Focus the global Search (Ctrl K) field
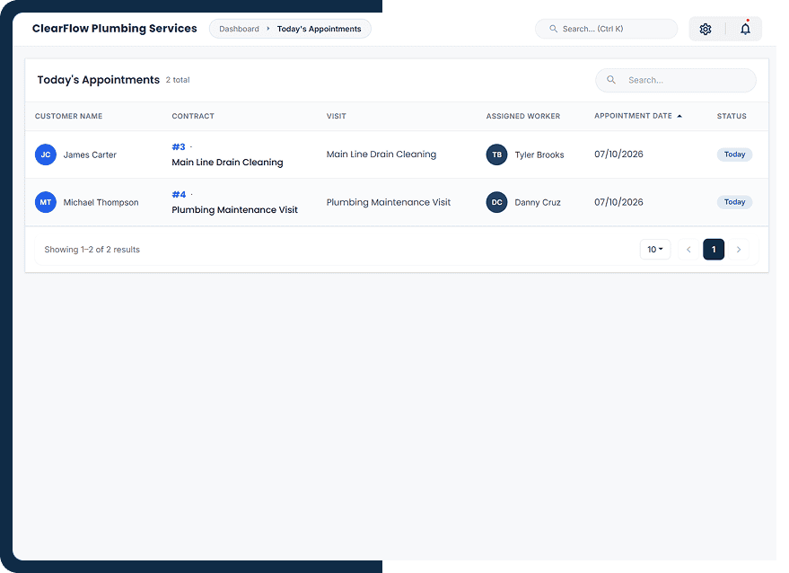Screen dimensions: 789x573 (607, 29)
